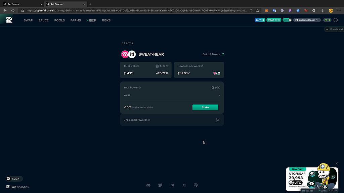Open the Google Translate extension icon

(274, 10)
